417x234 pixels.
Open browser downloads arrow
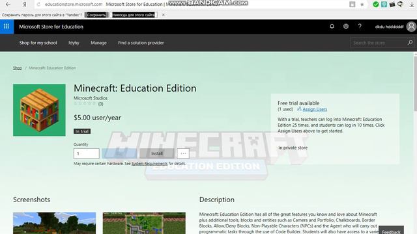[x=412, y=5]
